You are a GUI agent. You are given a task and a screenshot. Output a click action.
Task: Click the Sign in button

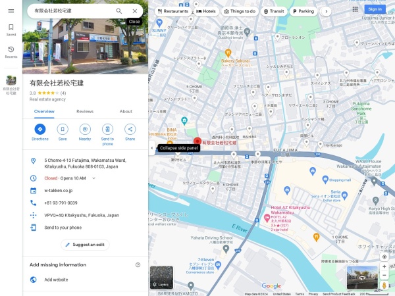(375, 9)
